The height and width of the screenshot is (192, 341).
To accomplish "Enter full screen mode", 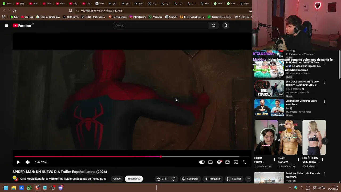I will (245, 162).
